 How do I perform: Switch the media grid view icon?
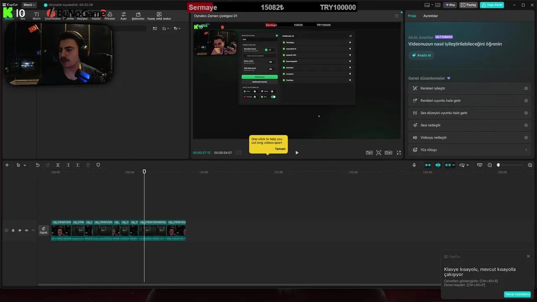tap(155, 29)
